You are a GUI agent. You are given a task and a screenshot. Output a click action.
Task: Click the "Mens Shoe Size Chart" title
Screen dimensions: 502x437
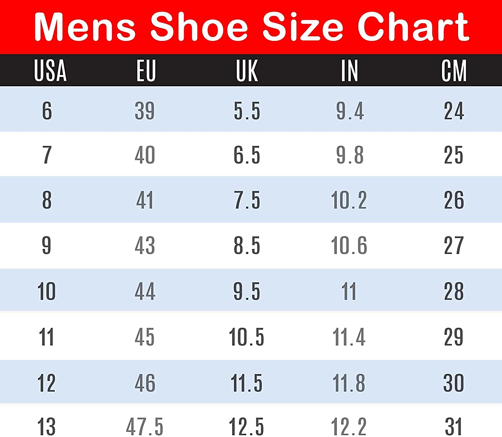point(251,27)
